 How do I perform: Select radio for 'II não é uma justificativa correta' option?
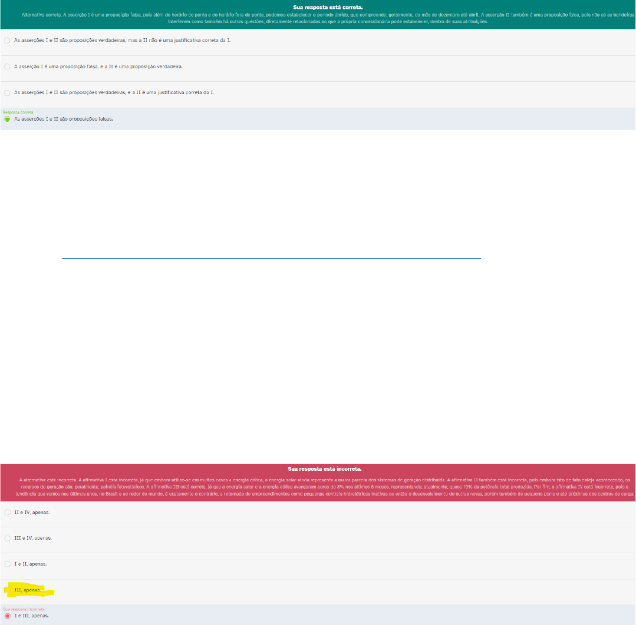[x=7, y=40]
